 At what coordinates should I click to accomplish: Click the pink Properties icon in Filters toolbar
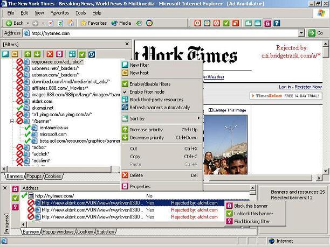coord(59,54)
